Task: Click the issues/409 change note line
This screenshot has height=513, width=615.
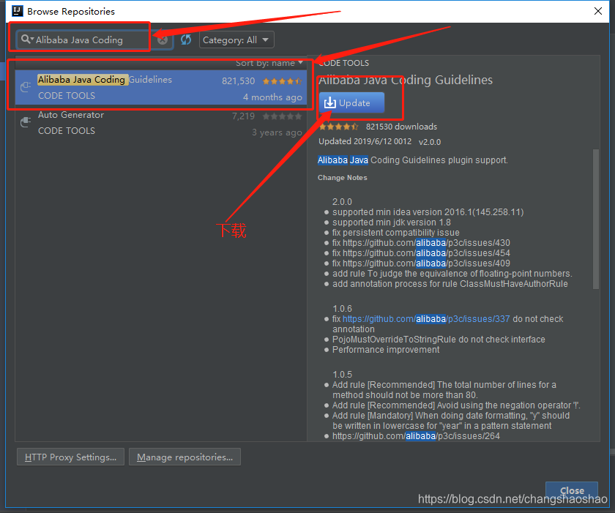Action: tap(421, 263)
